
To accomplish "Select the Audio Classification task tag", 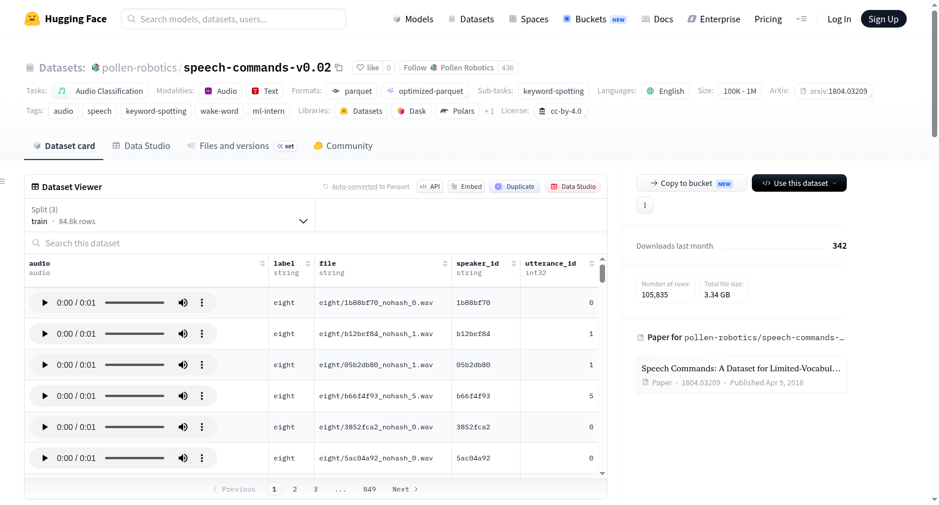I will click(100, 91).
